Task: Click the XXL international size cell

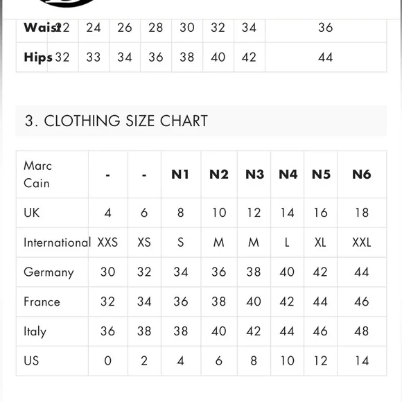Action: pos(362,243)
